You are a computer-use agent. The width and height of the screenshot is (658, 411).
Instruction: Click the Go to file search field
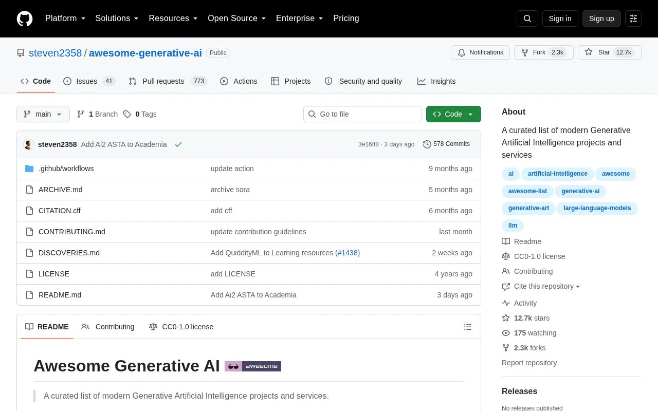pyautogui.click(x=362, y=114)
